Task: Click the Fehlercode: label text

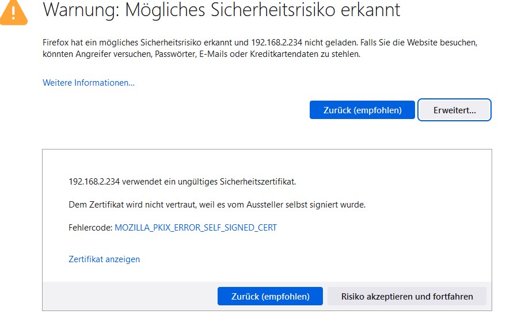Action: pos(90,228)
